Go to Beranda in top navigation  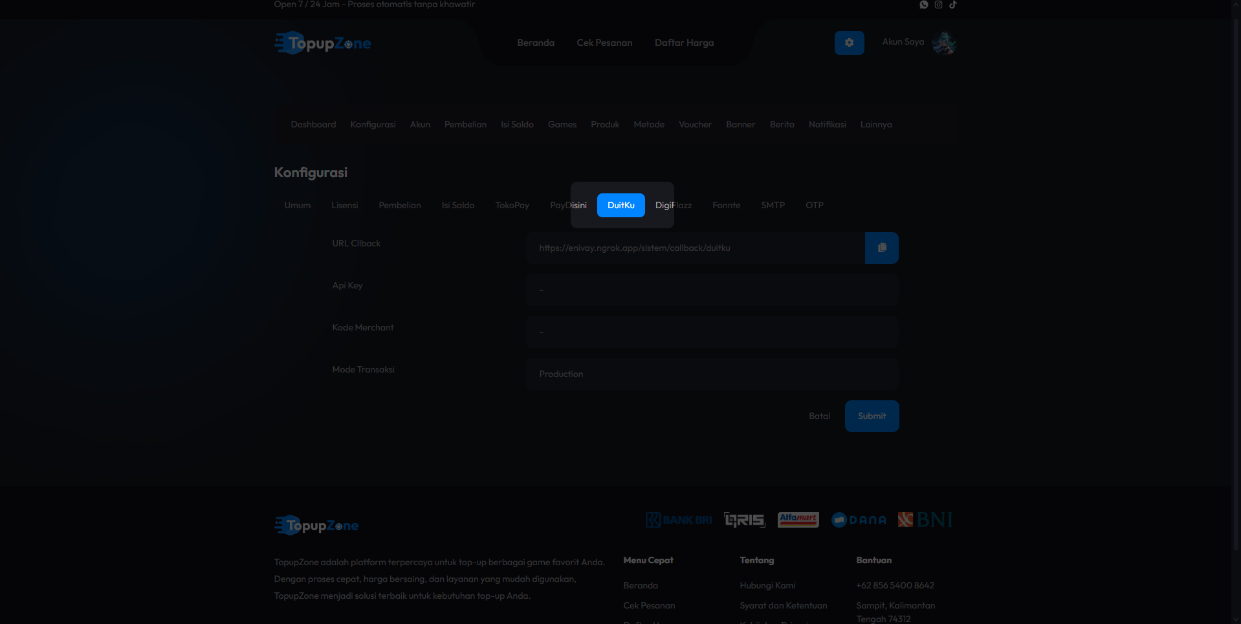pyautogui.click(x=536, y=43)
